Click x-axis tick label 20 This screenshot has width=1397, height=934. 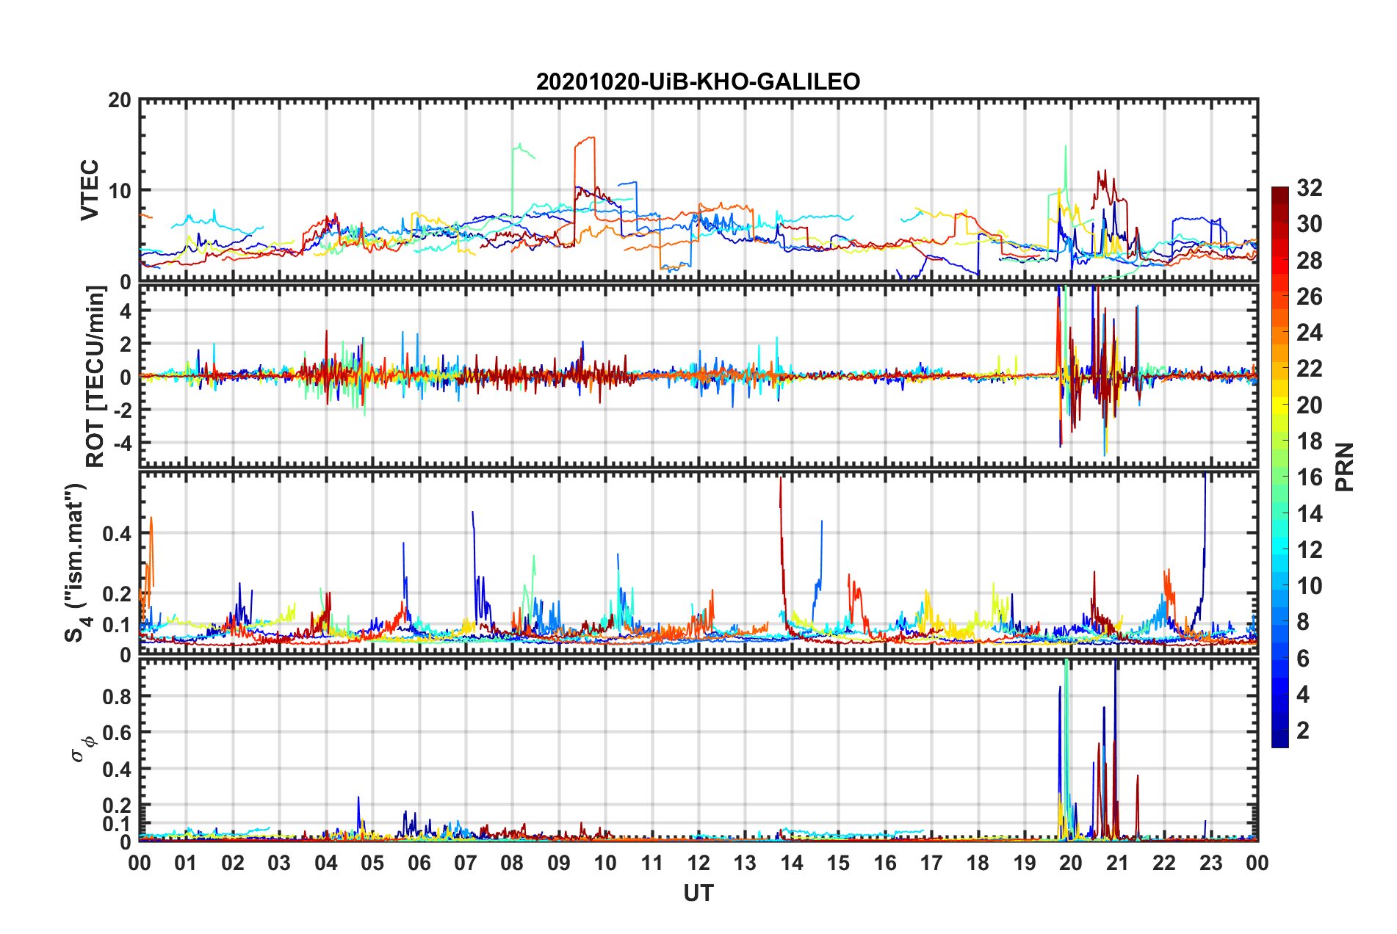point(1070,863)
